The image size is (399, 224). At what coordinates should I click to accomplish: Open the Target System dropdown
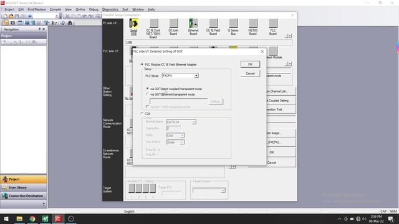(223, 190)
